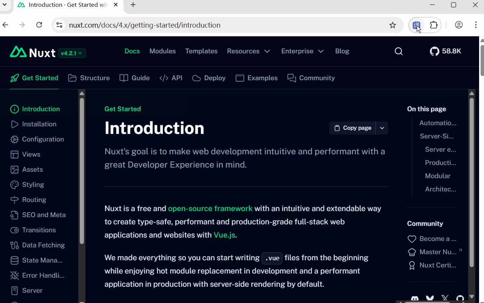The height and width of the screenshot is (303, 484).
Task: Switch to the Structure tab
Action: tap(89, 78)
